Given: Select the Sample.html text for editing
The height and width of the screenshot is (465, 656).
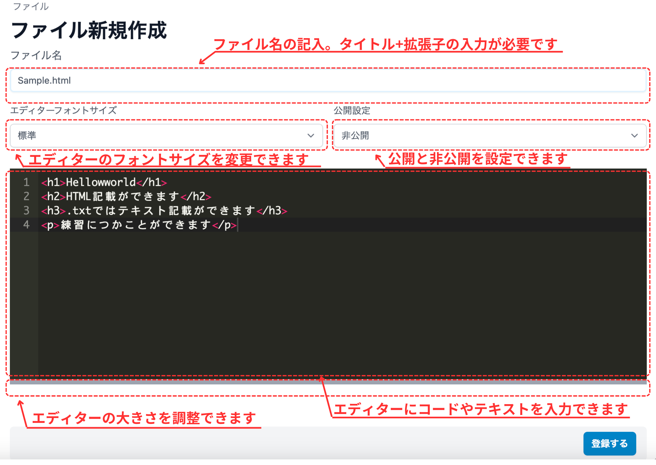Looking at the screenshot, I should click(x=44, y=80).
